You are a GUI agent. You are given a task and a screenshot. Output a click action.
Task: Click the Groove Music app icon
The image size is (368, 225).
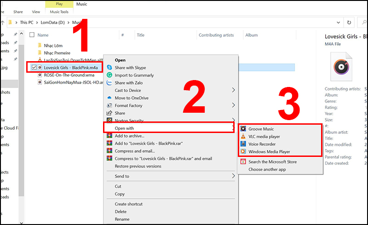pos(243,129)
